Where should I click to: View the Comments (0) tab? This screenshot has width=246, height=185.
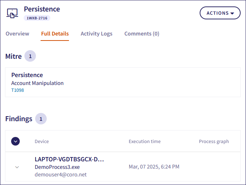pyautogui.click(x=141, y=34)
